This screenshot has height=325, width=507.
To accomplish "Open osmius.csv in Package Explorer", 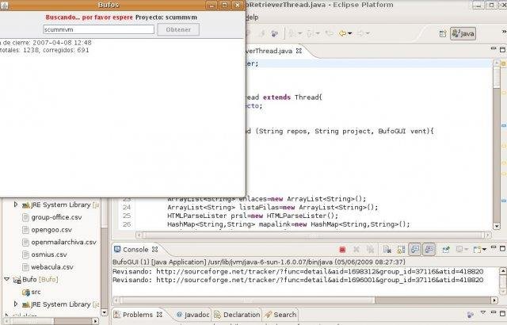I will pyautogui.click(x=49, y=254).
